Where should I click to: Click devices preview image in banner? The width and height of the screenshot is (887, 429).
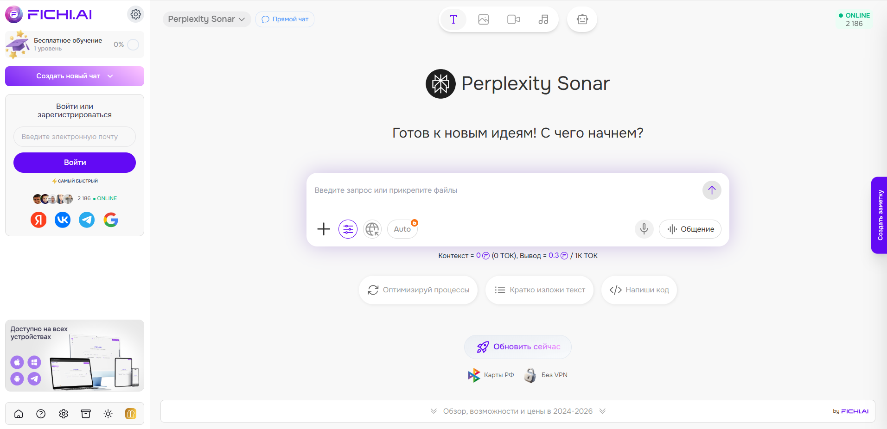pos(95,363)
